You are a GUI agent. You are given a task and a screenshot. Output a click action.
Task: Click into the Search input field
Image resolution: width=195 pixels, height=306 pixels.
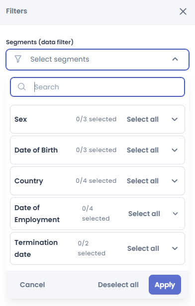pos(97,87)
